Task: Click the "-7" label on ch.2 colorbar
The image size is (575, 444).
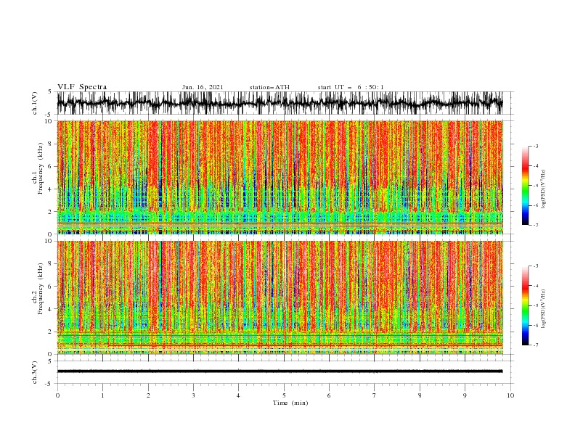Action: pyautogui.click(x=535, y=345)
